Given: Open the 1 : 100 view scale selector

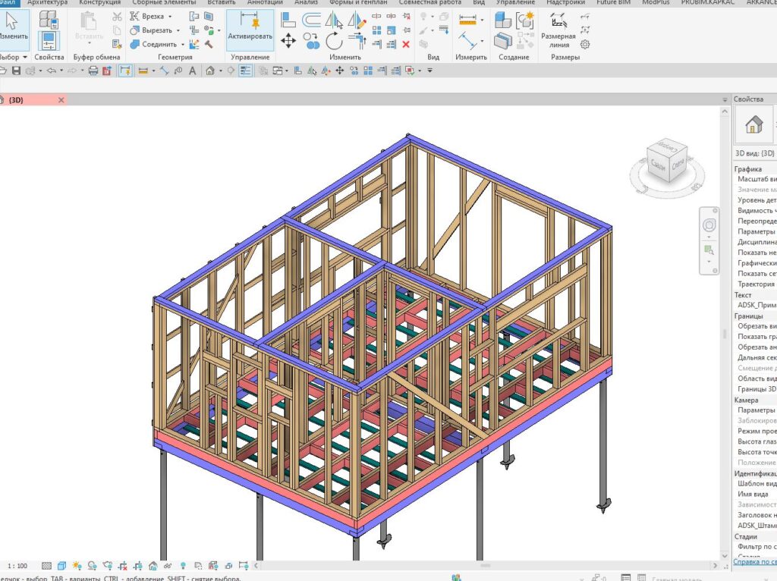Looking at the screenshot, I should coord(17,566).
